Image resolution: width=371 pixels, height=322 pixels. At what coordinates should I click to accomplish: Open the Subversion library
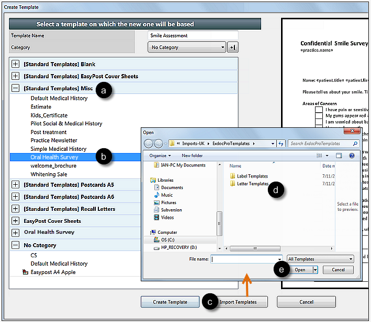coord(168,210)
